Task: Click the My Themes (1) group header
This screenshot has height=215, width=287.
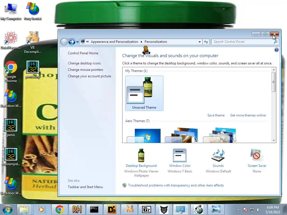Action: tap(136, 71)
